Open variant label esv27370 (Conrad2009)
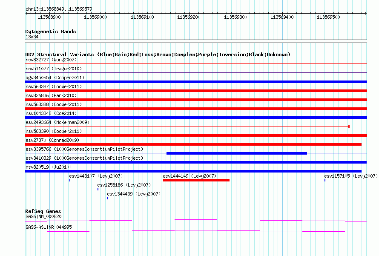Image resolution: width=379 pixels, height=256 pixels. tap(52, 140)
